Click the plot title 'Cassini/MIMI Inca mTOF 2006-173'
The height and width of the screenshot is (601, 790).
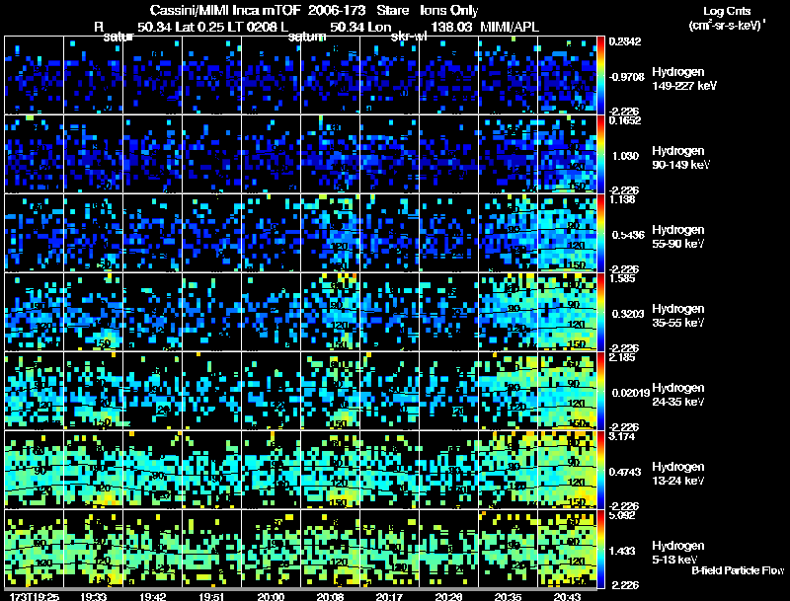click(x=257, y=10)
